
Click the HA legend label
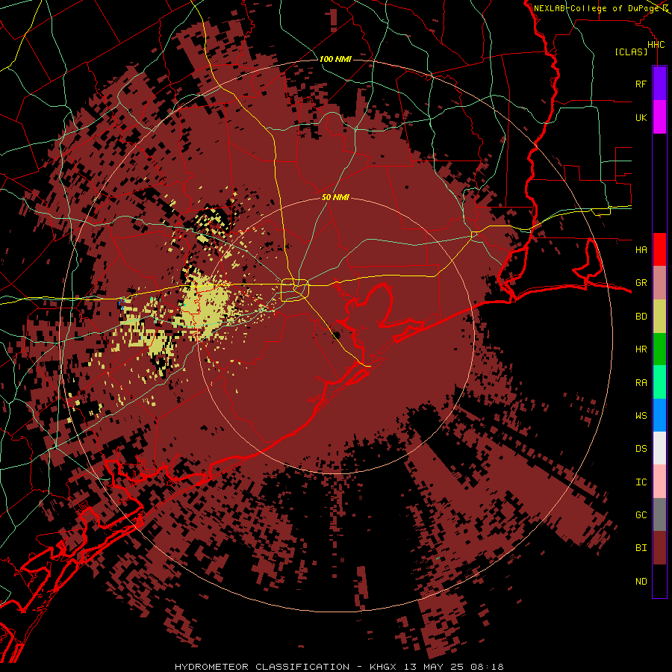[641, 249]
